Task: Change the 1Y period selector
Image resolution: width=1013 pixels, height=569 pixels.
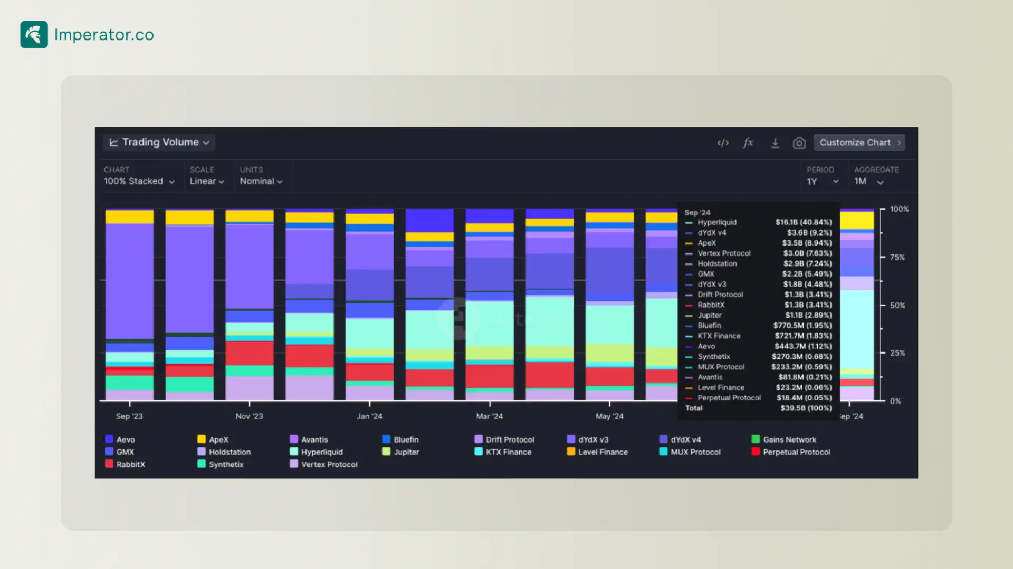Action: 823,182
